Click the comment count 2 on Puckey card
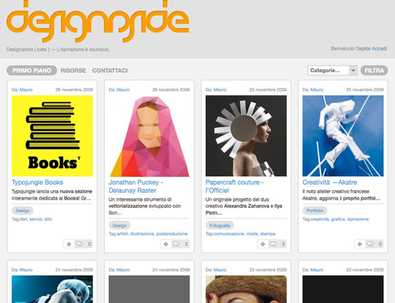 click(x=186, y=244)
